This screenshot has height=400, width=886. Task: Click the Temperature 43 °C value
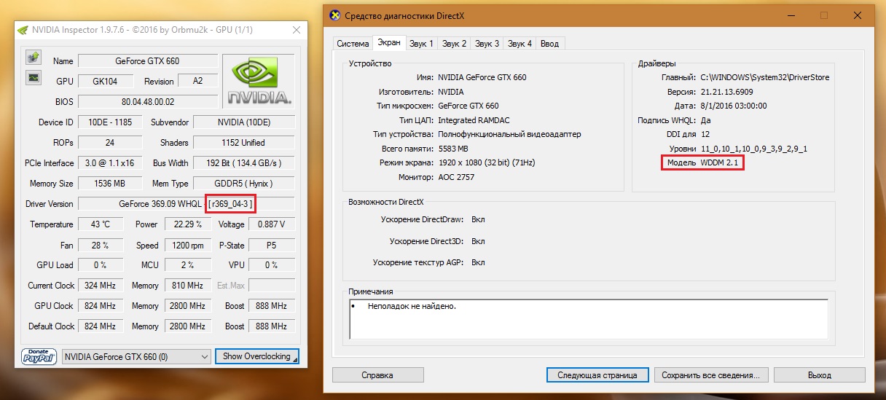pos(101,224)
